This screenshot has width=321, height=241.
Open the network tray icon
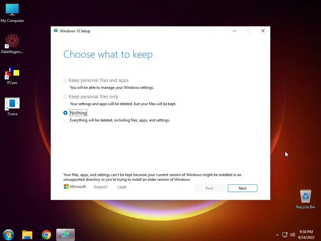(285, 235)
